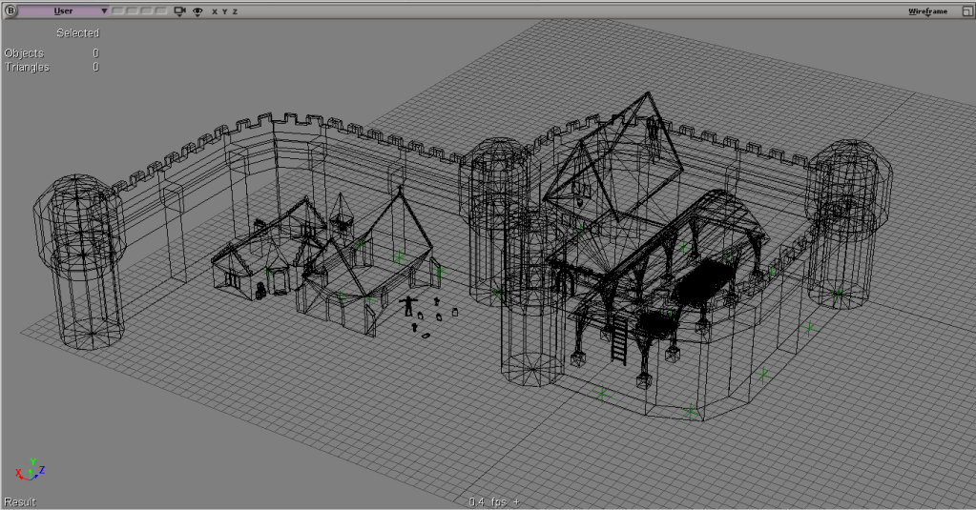Screen dimensions: 976x510
Task: Click the viewport B letter identifier
Action: click(x=10, y=10)
